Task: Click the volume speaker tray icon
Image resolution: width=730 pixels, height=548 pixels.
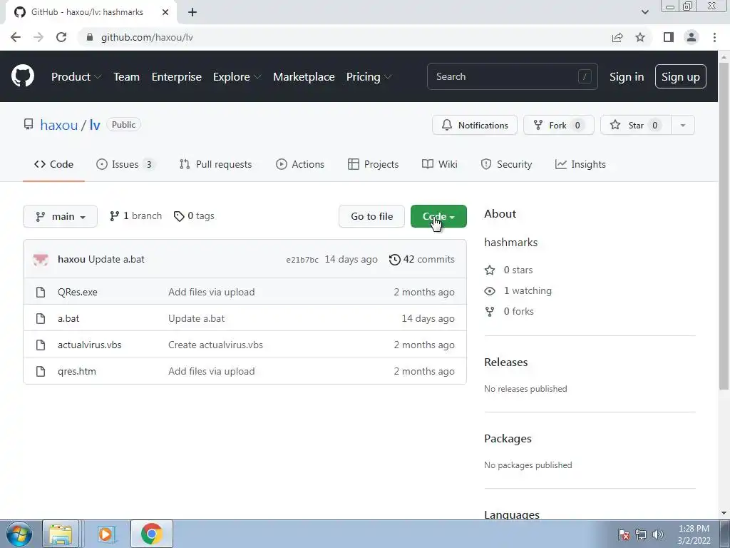Action: click(x=658, y=534)
